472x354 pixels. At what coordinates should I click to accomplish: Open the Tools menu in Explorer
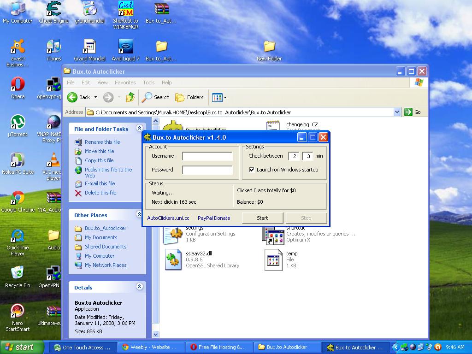tap(149, 83)
